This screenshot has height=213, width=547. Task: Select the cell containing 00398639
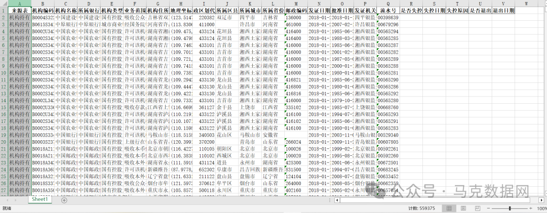388,17
